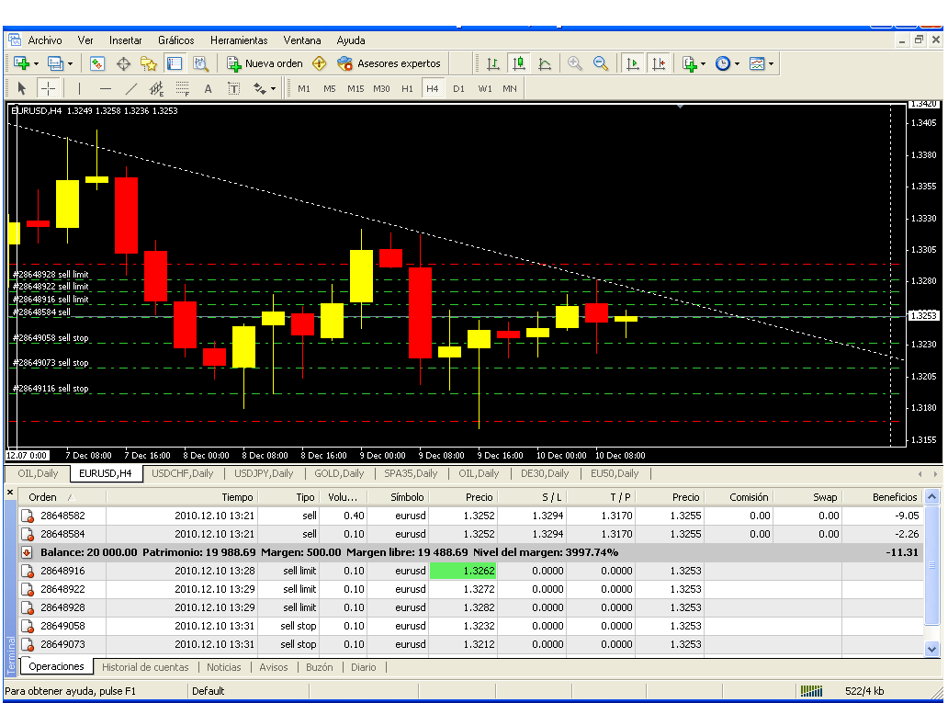Choose the Fibonacci retracement tool
The height and width of the screenshot is (703, 948).
[183, 89]
